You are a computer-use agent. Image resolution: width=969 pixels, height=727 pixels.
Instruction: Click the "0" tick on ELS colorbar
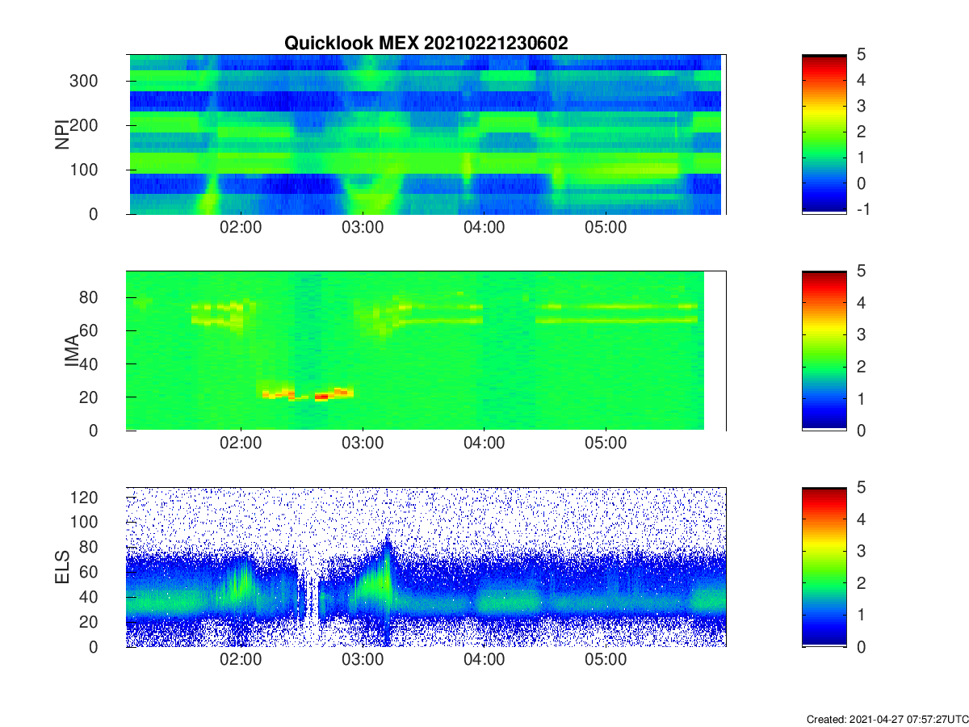(860, 647)
